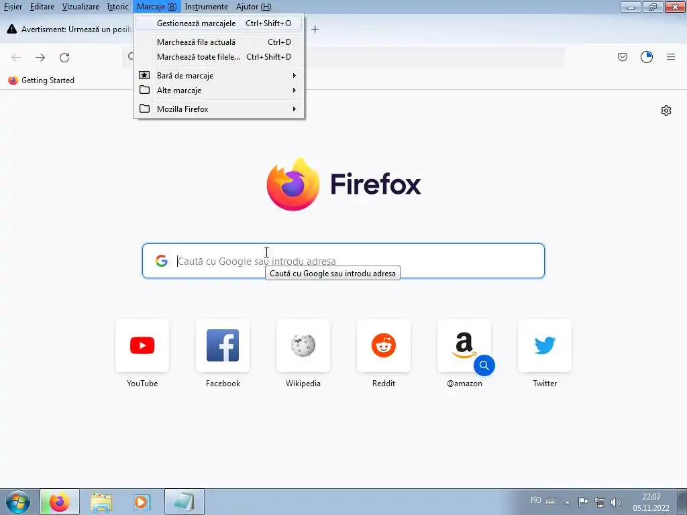Open Getting Started bookmark
The width and height of the screenshot is (687, 515).
coord(41,80)
